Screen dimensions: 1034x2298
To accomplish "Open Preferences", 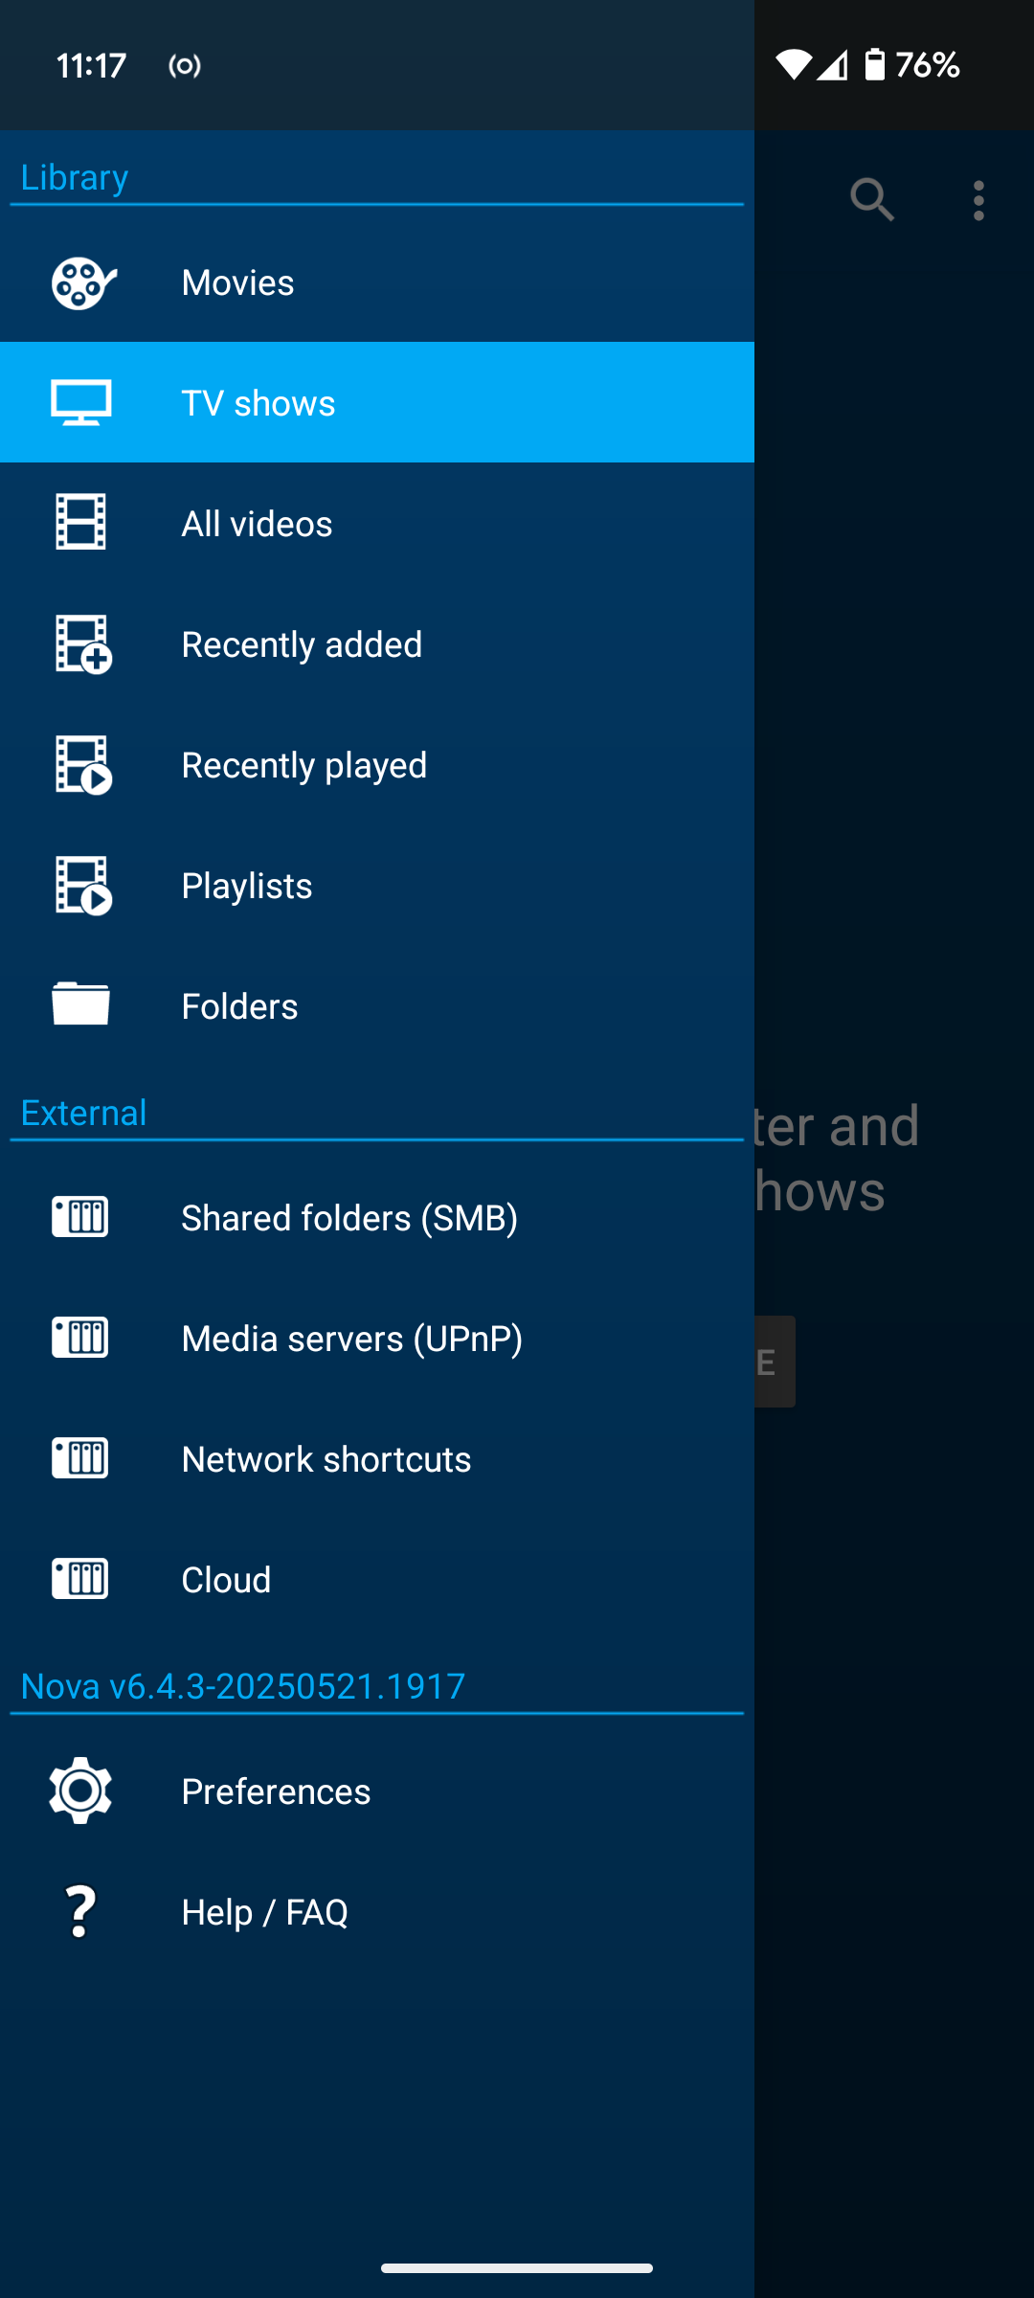I will tap(377, 1791).
